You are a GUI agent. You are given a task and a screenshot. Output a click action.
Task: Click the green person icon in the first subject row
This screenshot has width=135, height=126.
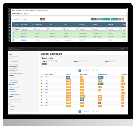point(41,77)
